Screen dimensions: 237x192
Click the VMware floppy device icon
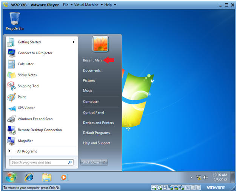(x=165, y=187)
